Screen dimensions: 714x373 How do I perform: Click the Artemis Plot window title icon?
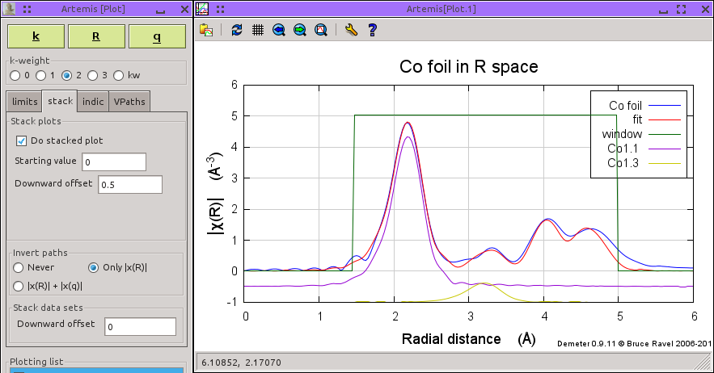tap(10, 9)
